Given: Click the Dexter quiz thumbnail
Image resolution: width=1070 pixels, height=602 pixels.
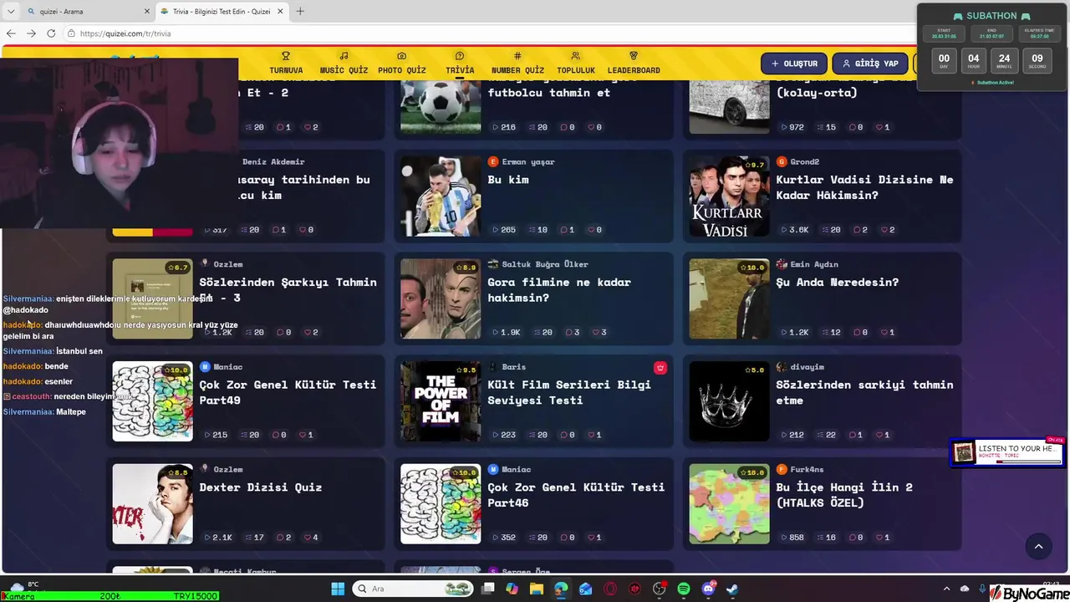Looking at the screenshot, I should pos(152,504).
